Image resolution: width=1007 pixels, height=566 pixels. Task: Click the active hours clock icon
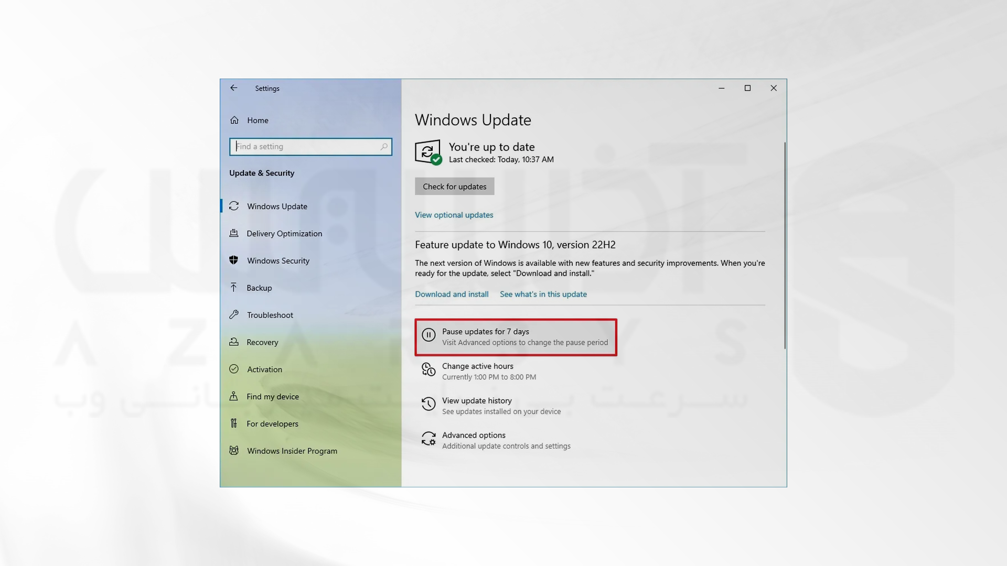(x=428, y=369)
